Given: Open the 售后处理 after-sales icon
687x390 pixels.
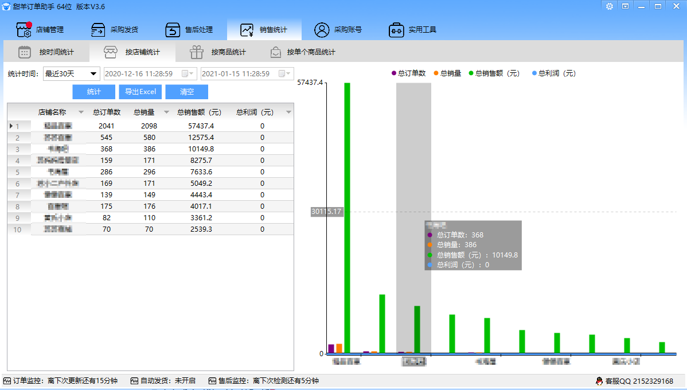Looking at the screenshot, I should [x=173, y=30].
